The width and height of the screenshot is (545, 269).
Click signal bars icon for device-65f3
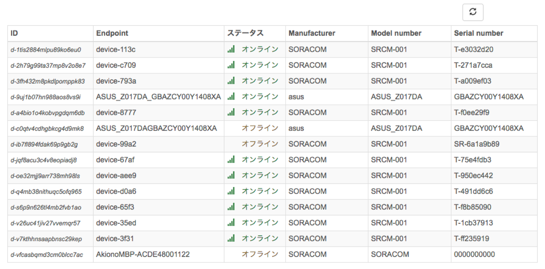231,207
